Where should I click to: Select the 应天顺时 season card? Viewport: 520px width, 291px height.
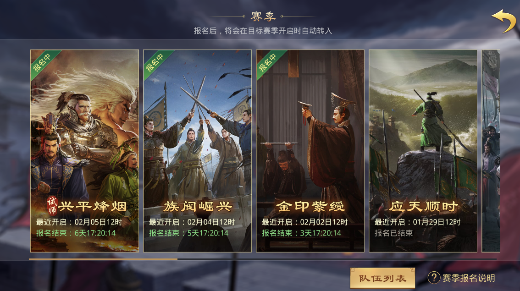(423, 151)
